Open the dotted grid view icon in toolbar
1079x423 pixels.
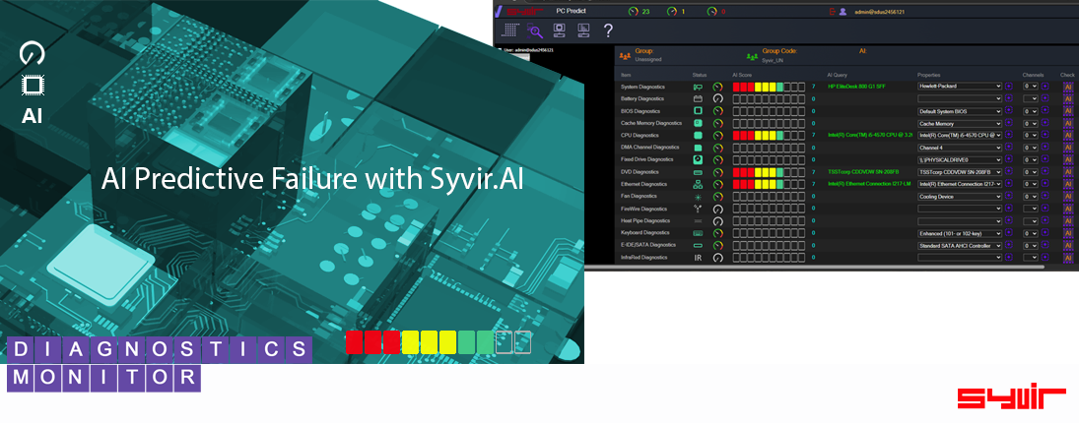pos(511,30)
